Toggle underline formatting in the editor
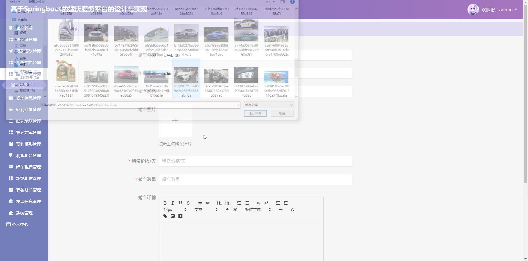 pyautogui.click(x=180, y=203)
